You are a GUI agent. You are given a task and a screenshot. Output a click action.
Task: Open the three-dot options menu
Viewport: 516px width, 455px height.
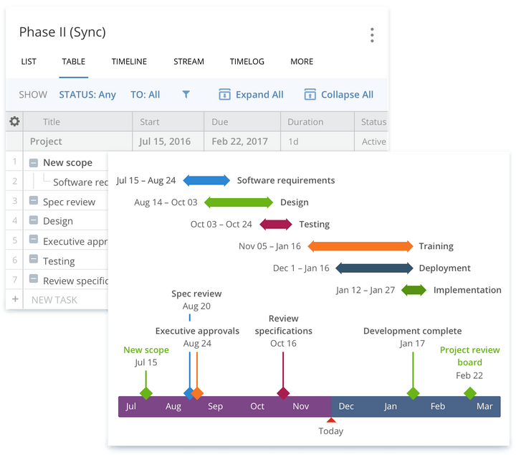tap(372, 35)
